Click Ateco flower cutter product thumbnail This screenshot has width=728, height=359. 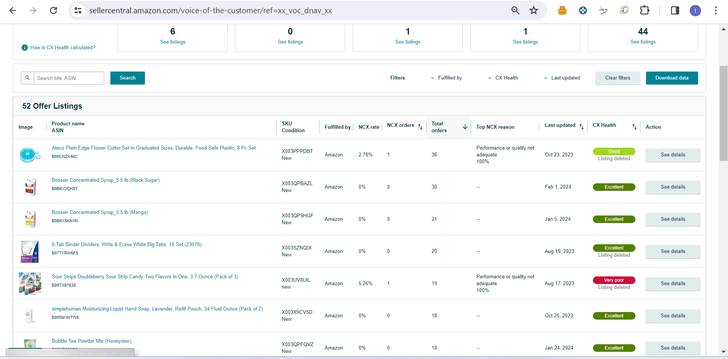(x=30, y=155)
